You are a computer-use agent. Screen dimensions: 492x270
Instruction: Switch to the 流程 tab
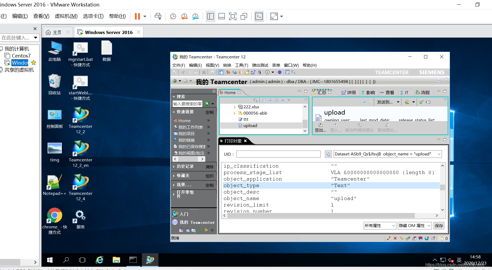click(423, 92)
